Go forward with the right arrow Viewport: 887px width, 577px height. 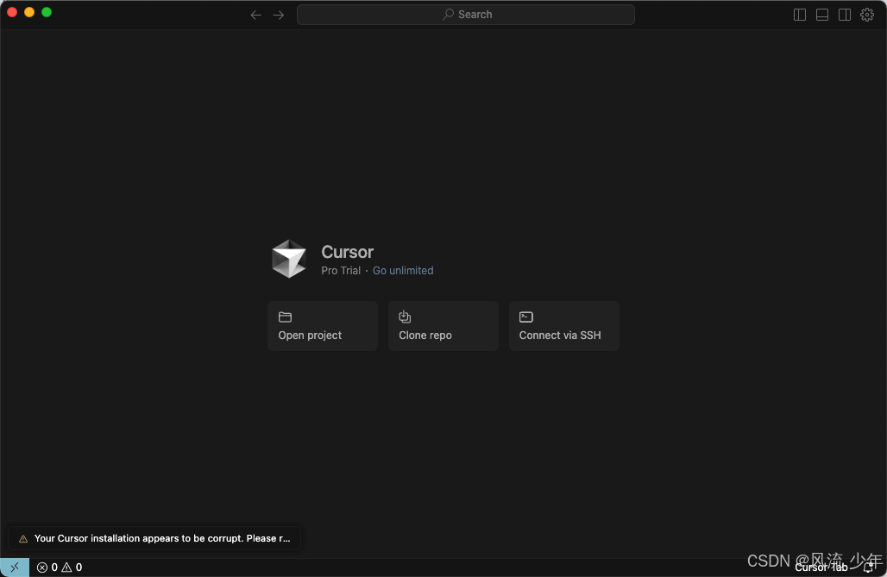tap(279, 15)
